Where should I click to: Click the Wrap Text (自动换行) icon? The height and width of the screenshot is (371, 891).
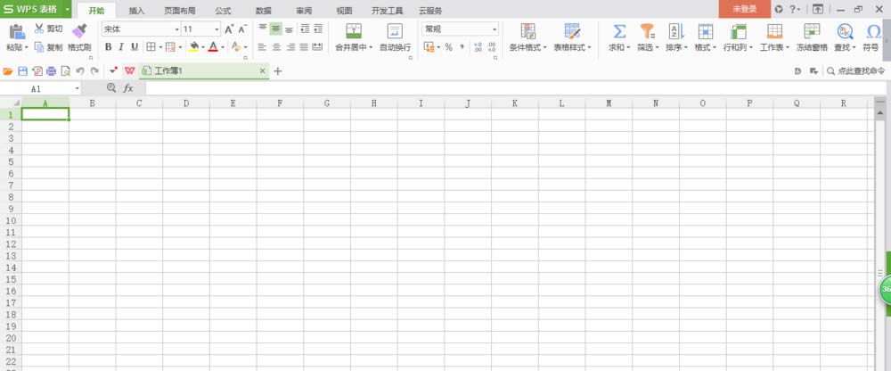(395, 31)
